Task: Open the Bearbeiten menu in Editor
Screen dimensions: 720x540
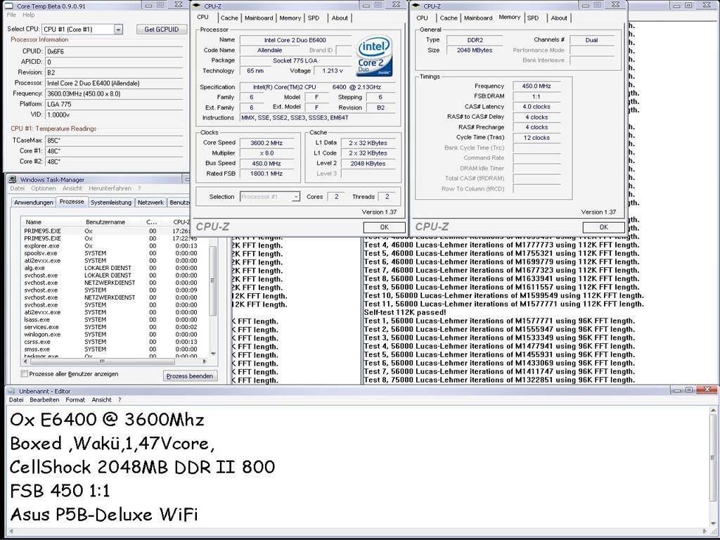Action: coord(44,400)
